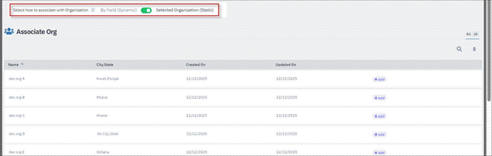Click the sort arrows icon beside search
The image size is (492, 156).
[x=474, y=49]
